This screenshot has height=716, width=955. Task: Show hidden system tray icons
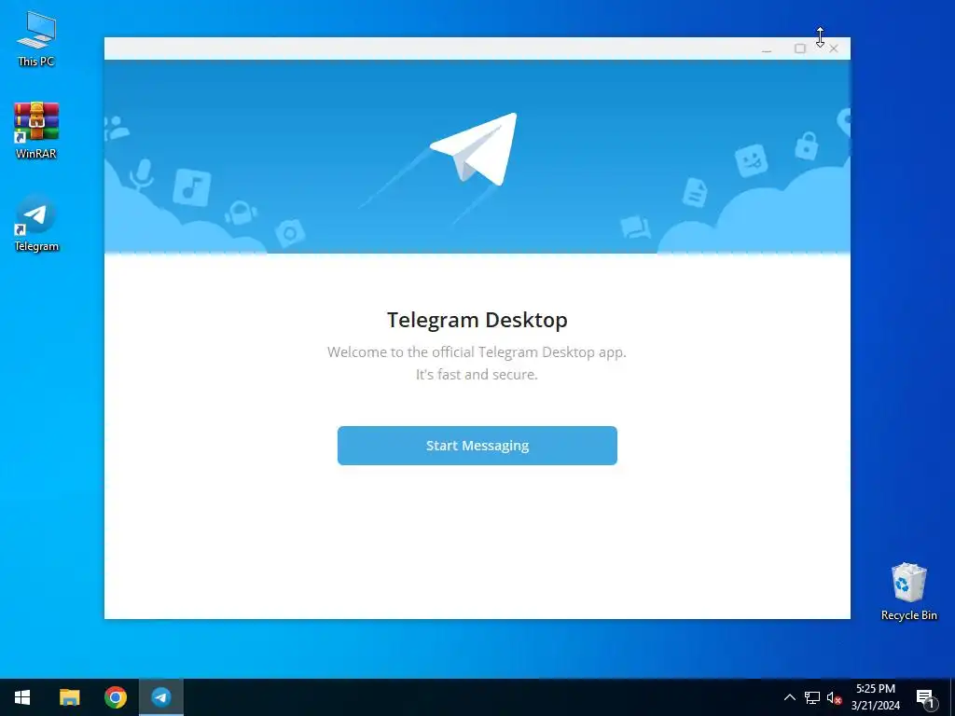pos(789,697)
